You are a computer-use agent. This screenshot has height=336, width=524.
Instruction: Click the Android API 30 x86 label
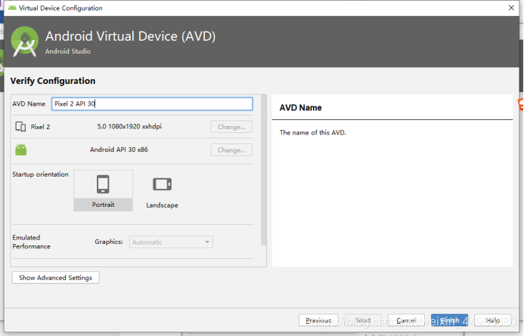point(119,150)
